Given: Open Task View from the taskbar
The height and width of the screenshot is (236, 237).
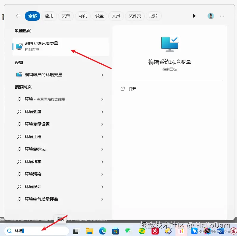Looking at the screenshot, I should pyautogui.click(x=76, y=231).
